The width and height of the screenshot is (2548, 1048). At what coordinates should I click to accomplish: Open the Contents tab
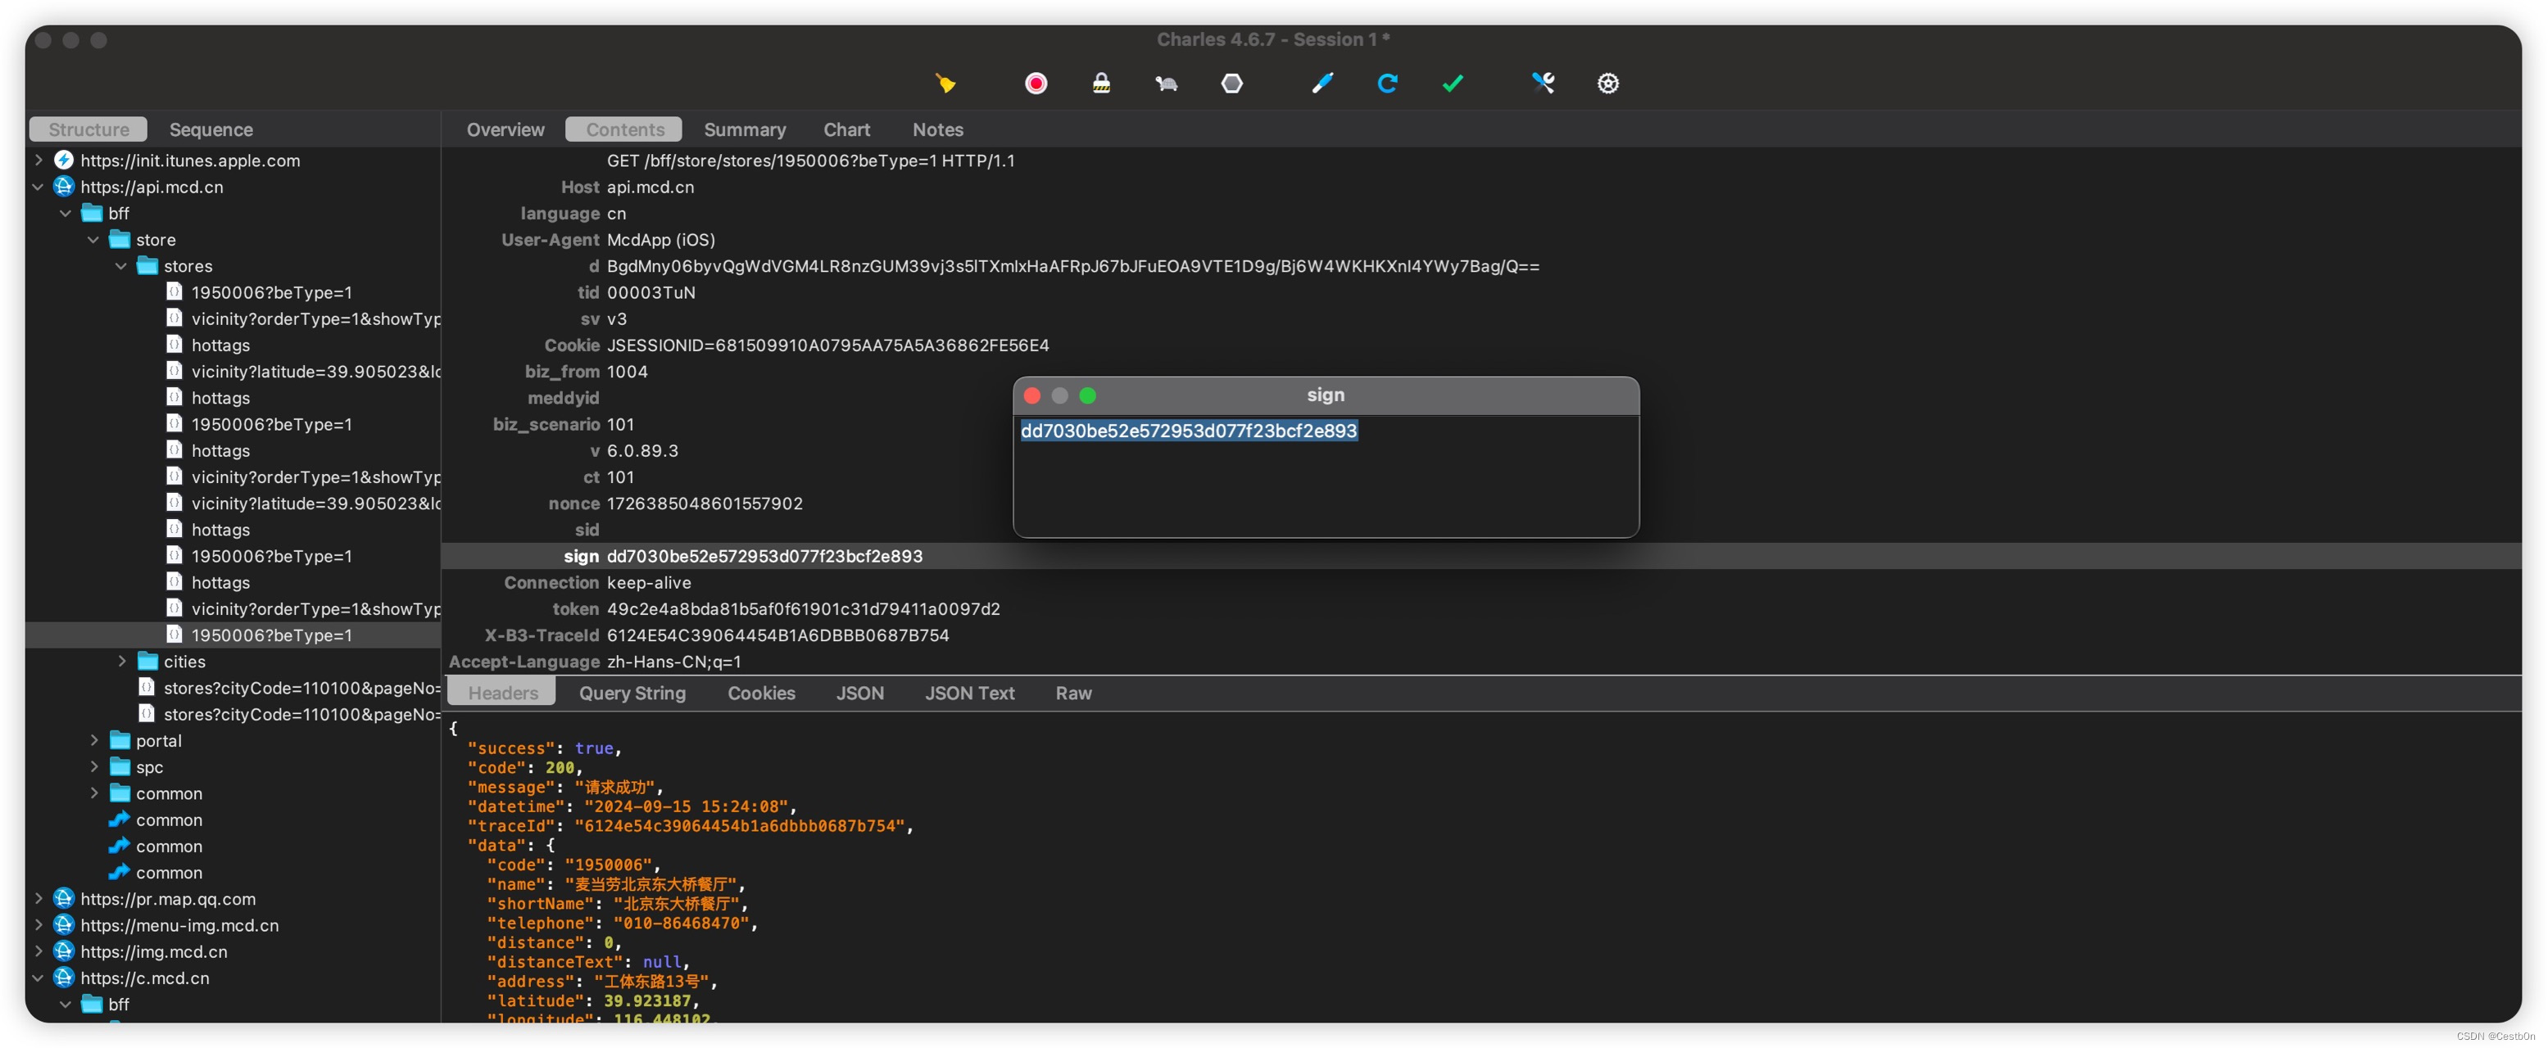click(624, 129)
